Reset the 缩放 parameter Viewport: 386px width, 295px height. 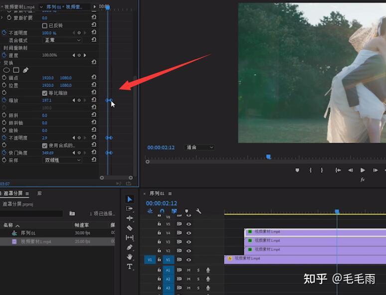pos(94,99)
